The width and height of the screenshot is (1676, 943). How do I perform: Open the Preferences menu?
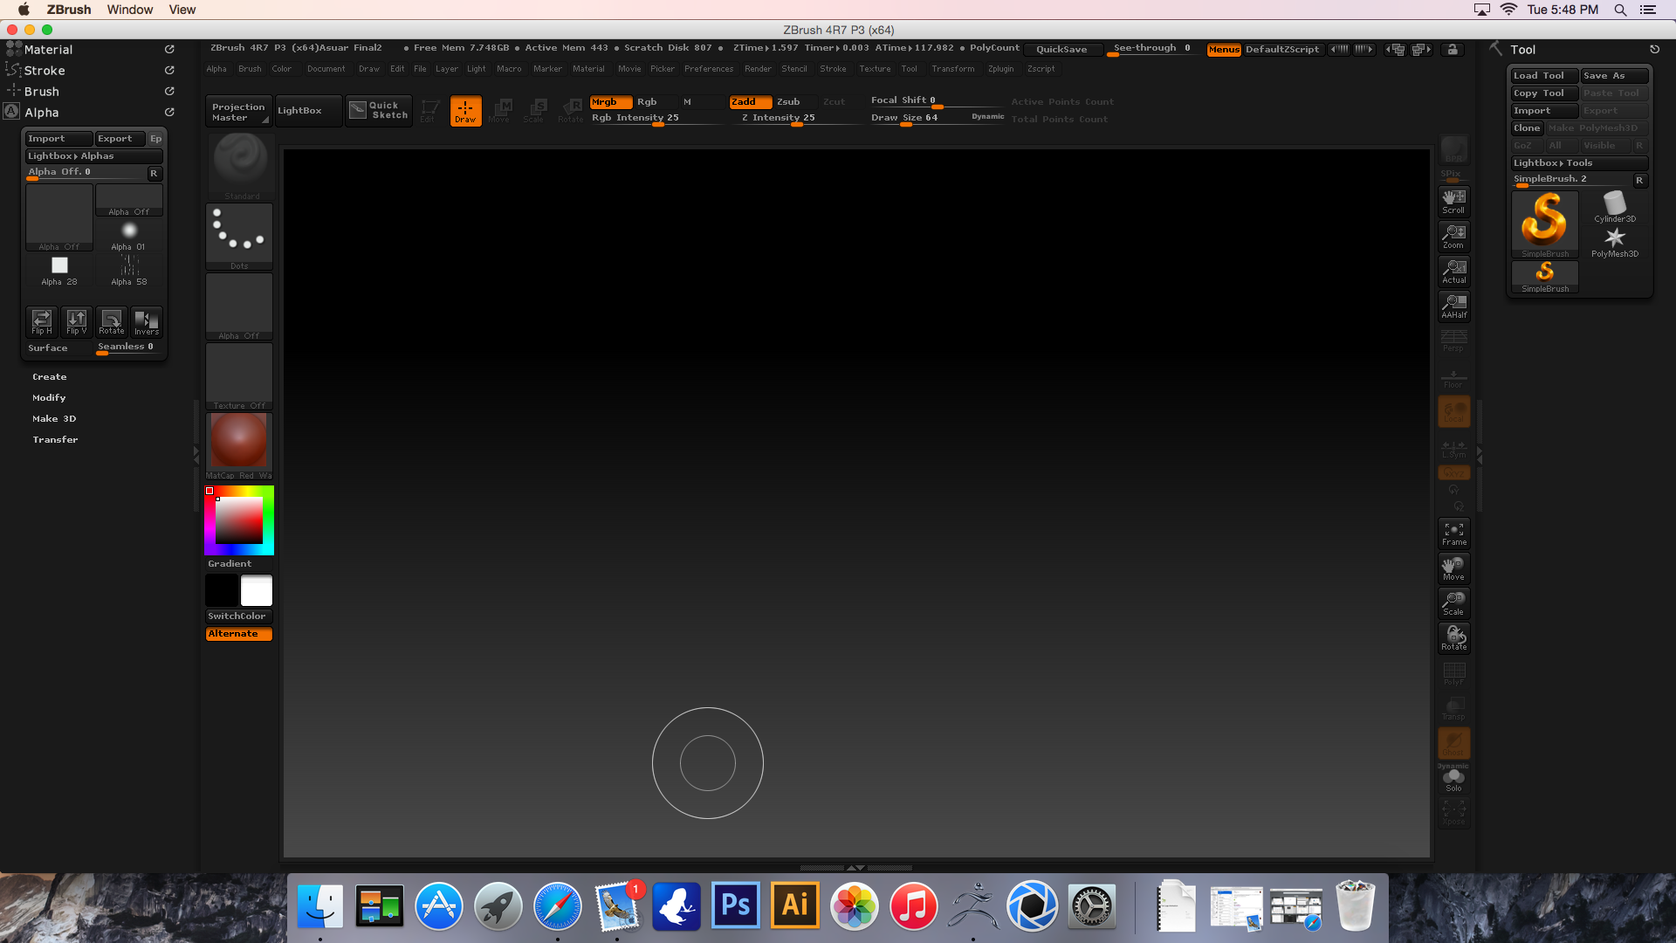click(709, 68)
